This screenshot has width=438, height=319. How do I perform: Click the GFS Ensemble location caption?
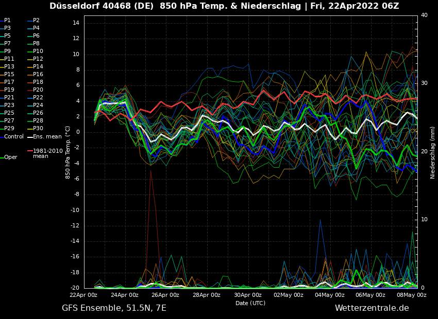[x=114, y=308]
